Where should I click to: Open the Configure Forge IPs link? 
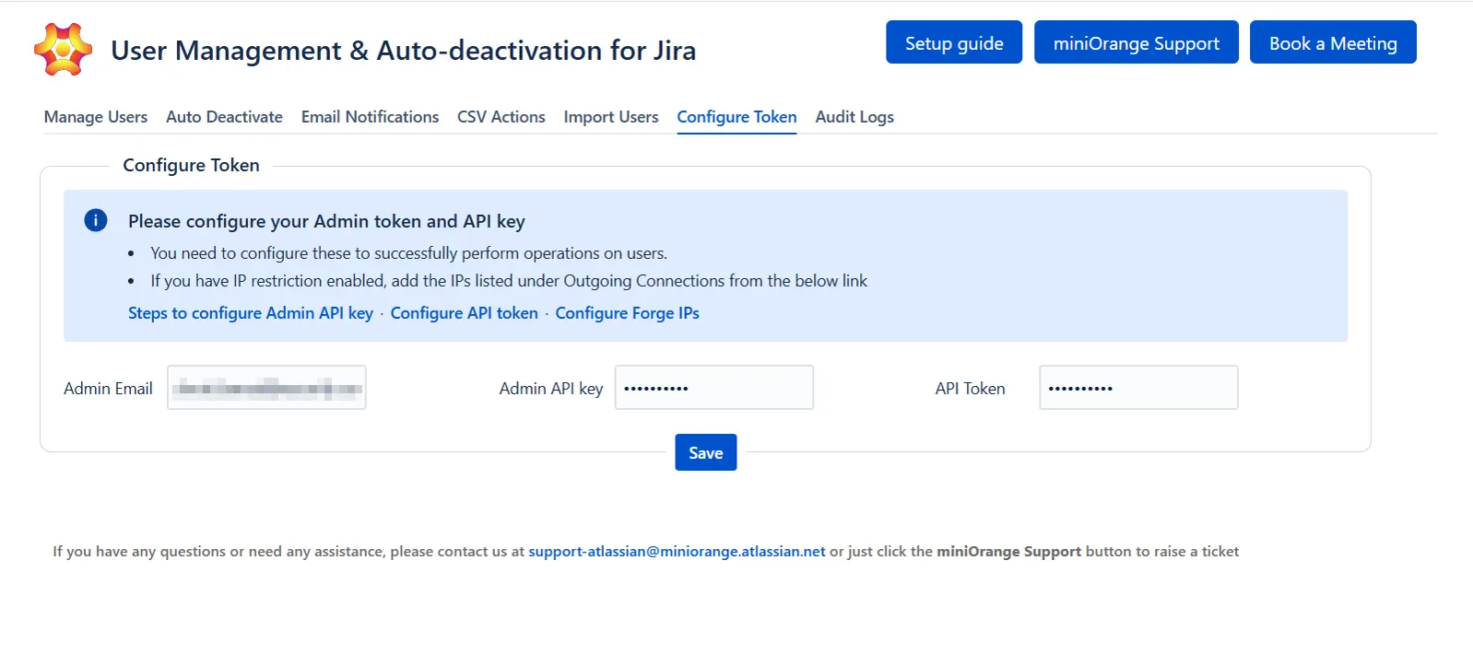(x=627, y=313)
